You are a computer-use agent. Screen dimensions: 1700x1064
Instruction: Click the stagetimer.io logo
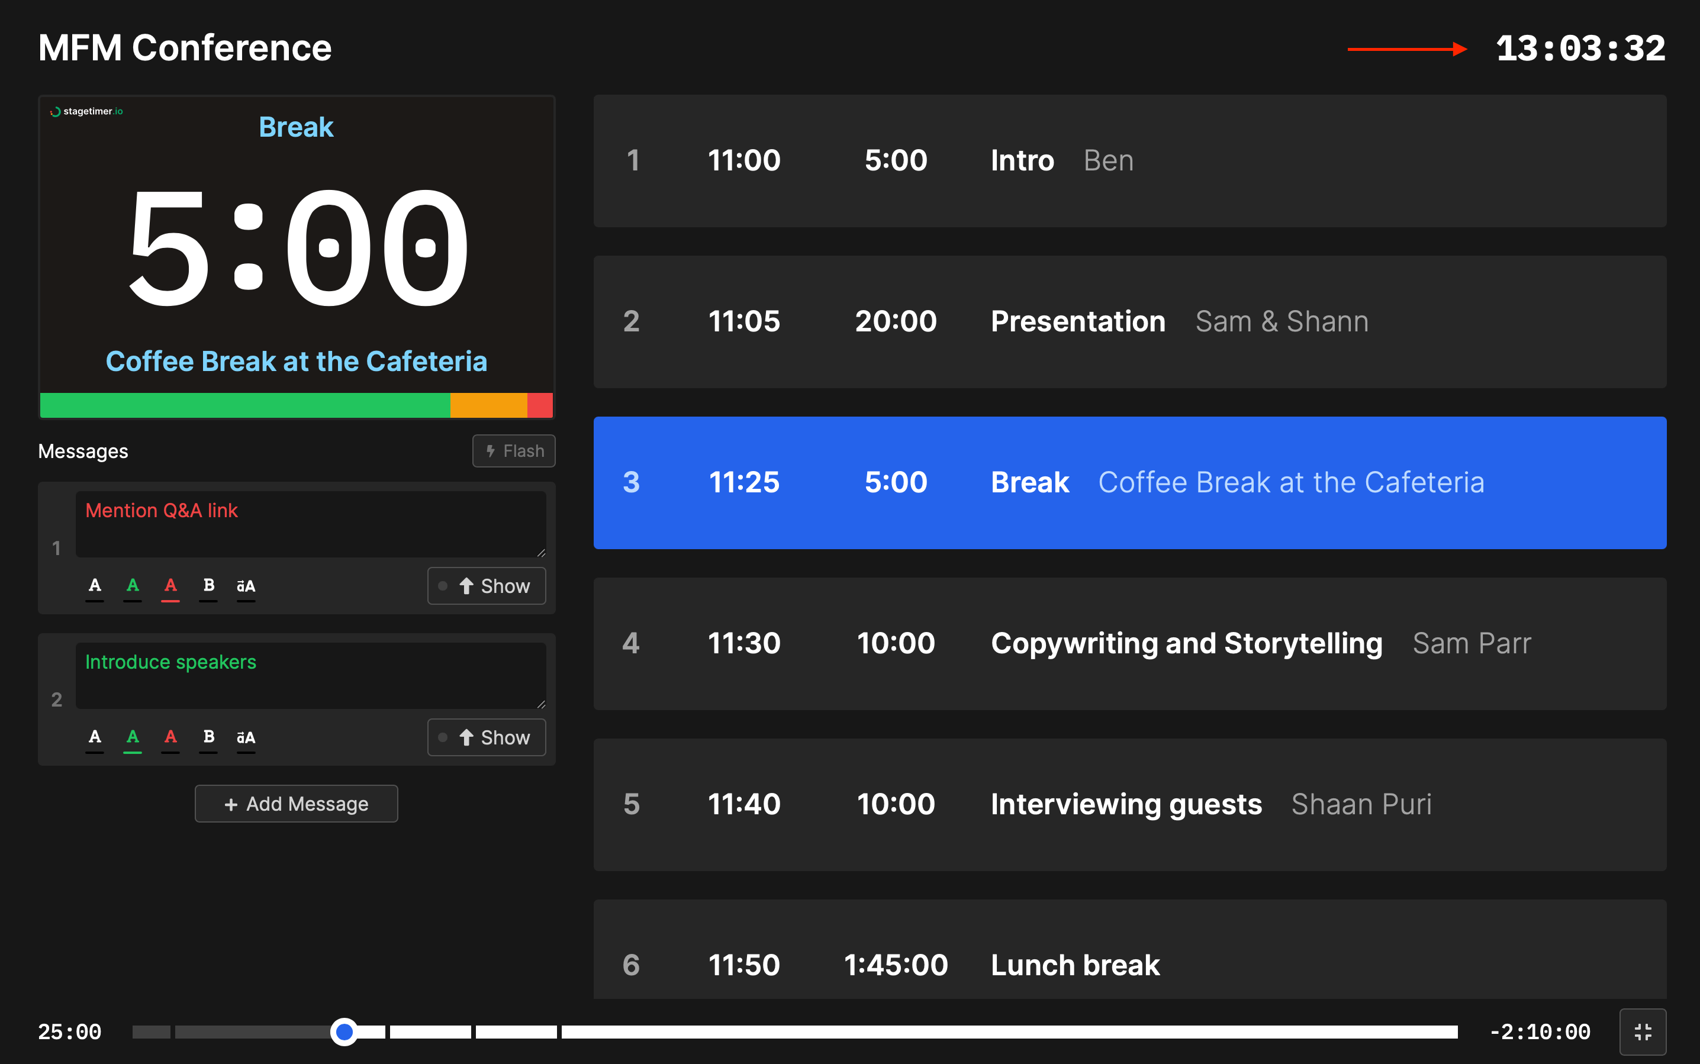pos(86,111)
